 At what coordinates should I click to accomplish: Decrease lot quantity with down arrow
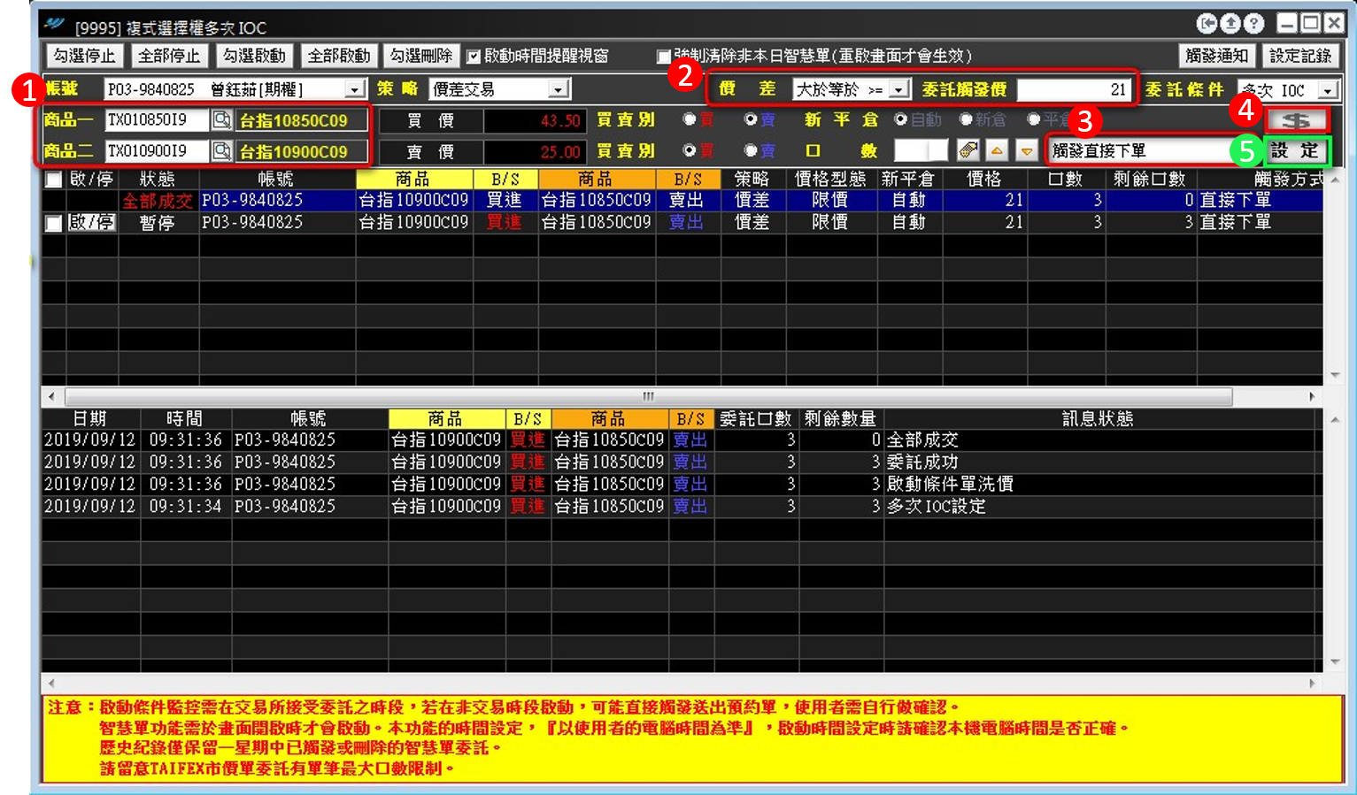(x=1026, y=151)
